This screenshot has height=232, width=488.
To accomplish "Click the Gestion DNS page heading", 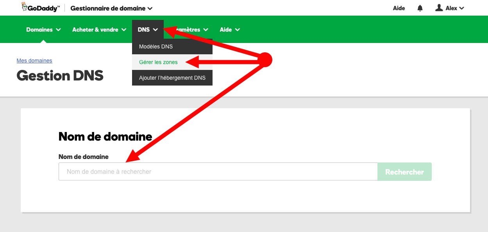I will [60, 75].
